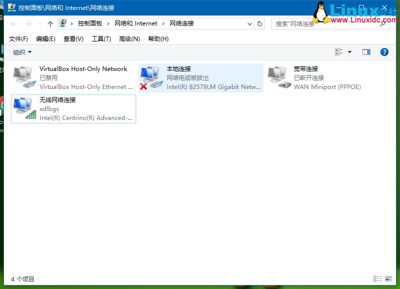The width and height of the screenshot is (400, 289).
Task: Select 网络连接 breadcrumb
Action: point(182,23)
